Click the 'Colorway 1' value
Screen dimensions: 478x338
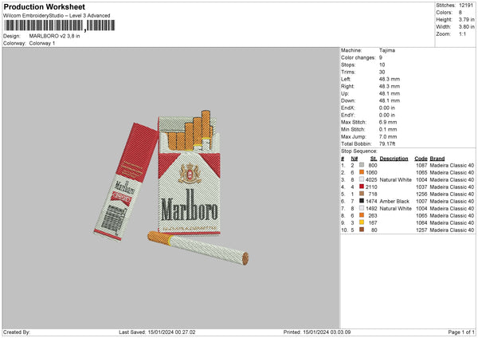[42, 43]
